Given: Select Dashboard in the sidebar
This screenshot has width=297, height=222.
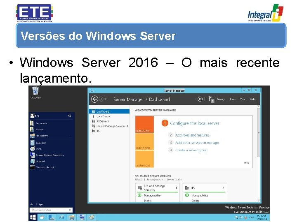Looking at the screenshot, I should [109, 111].
